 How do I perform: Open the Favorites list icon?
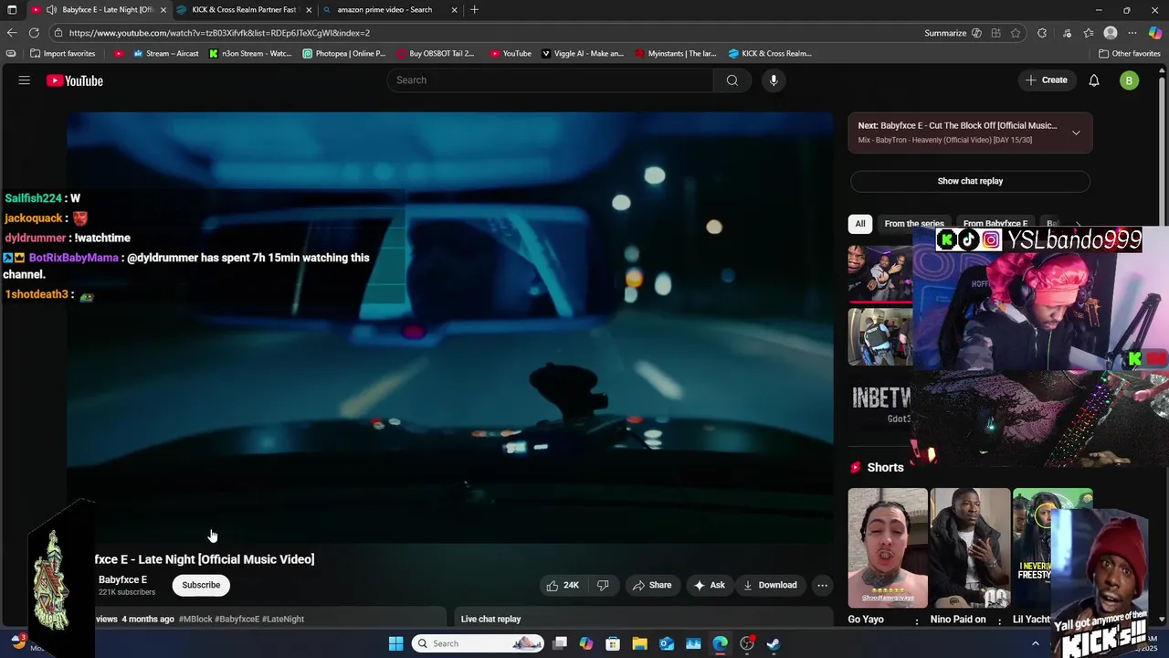pos(1089,33)
